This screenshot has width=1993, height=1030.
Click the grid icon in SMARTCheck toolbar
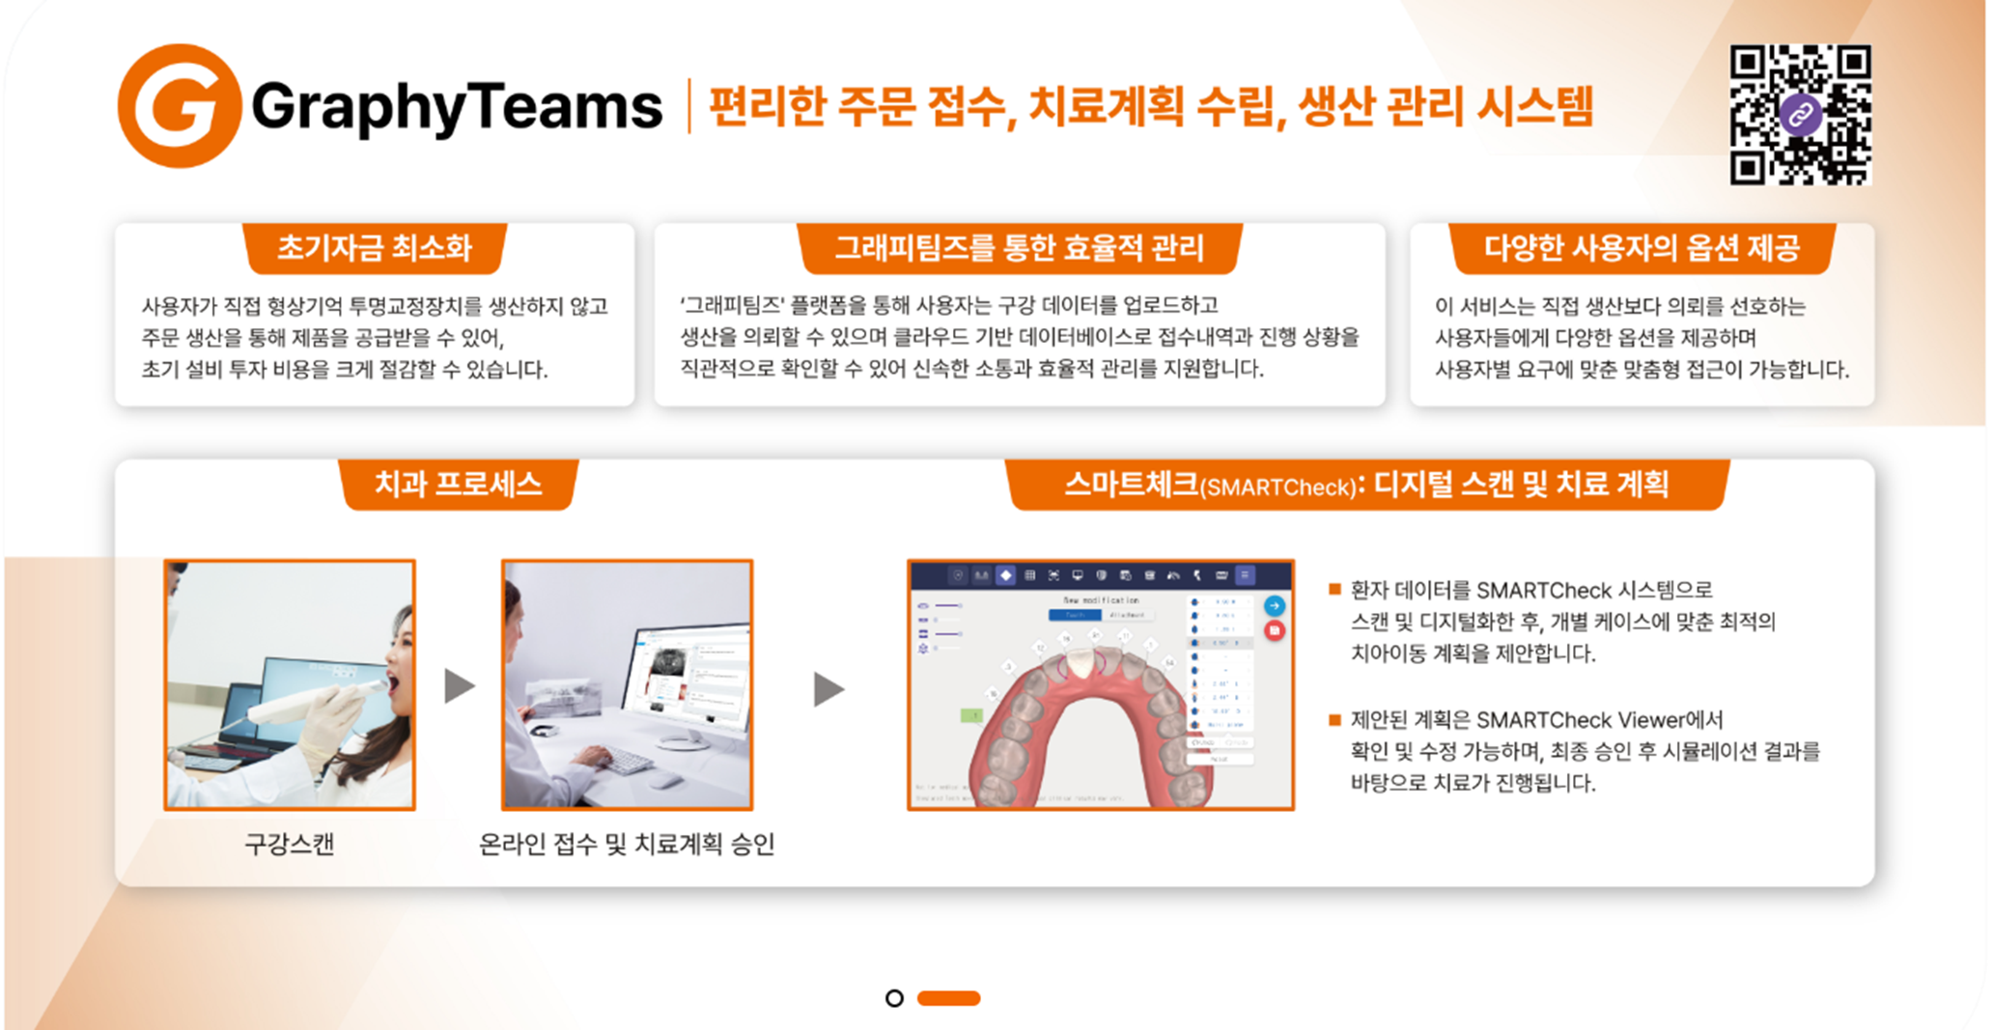[1029, 575]
